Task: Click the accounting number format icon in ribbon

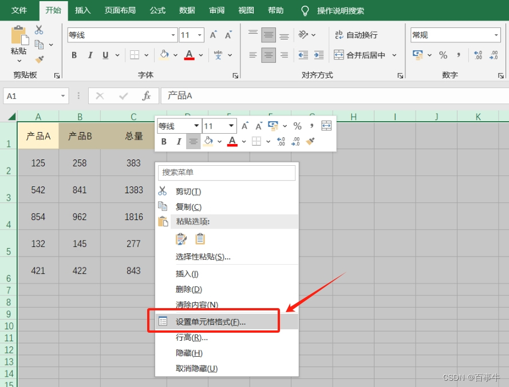Action: click(x=418, y=55)
